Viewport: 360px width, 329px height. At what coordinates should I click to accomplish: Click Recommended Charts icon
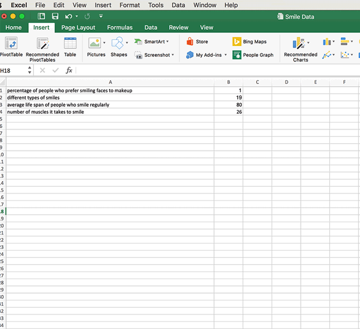(298, 43)
